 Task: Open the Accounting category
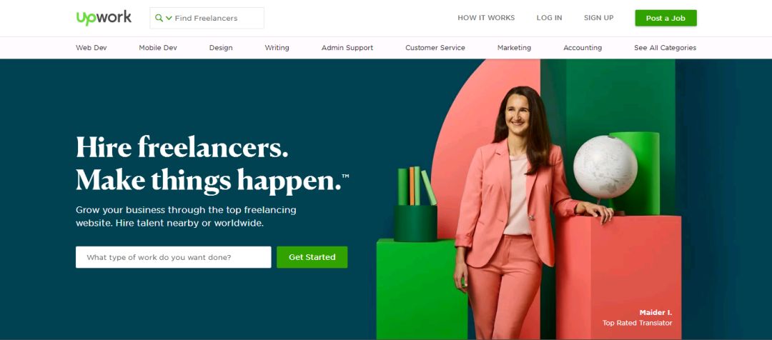coord(583,48)
